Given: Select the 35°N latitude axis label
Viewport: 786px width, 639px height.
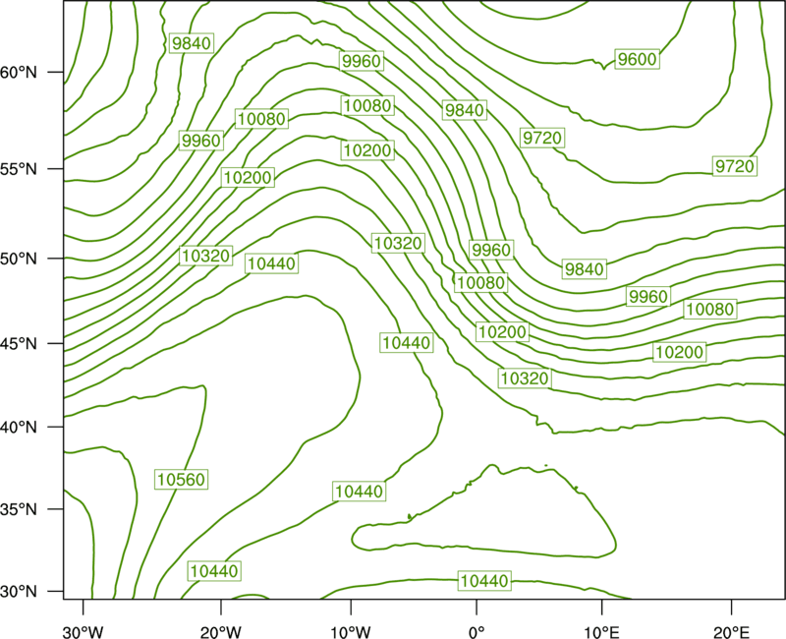Looking at the screenshot, I should pyautogui.click(x=19, y=509).
